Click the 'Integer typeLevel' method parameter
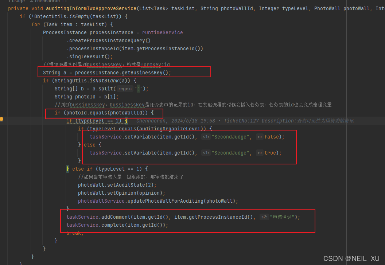Viewport: 385px width, 265px height. pos(283,9)
